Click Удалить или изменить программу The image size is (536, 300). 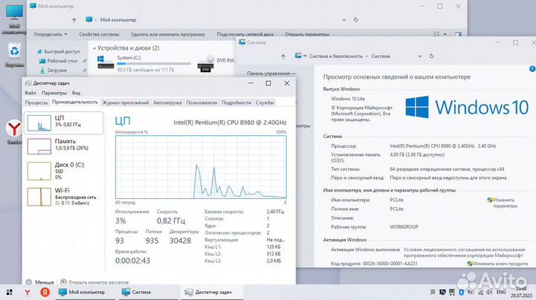point(167,34)
